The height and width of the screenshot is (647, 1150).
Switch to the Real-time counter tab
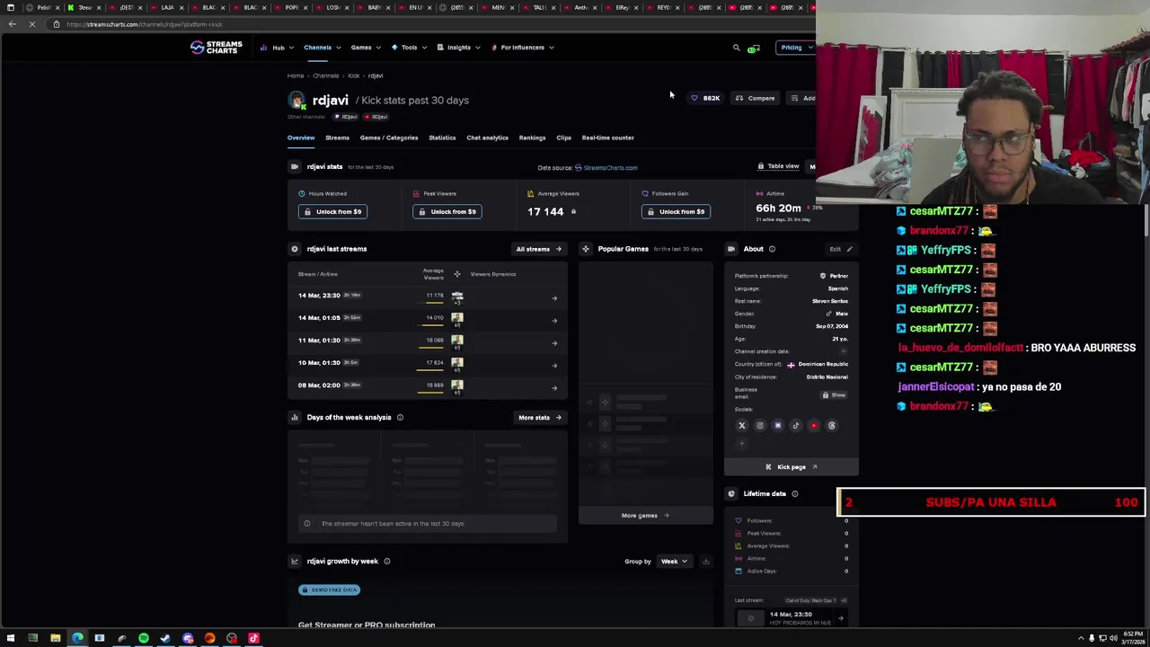pyautogui.click(x=608, y=137)
